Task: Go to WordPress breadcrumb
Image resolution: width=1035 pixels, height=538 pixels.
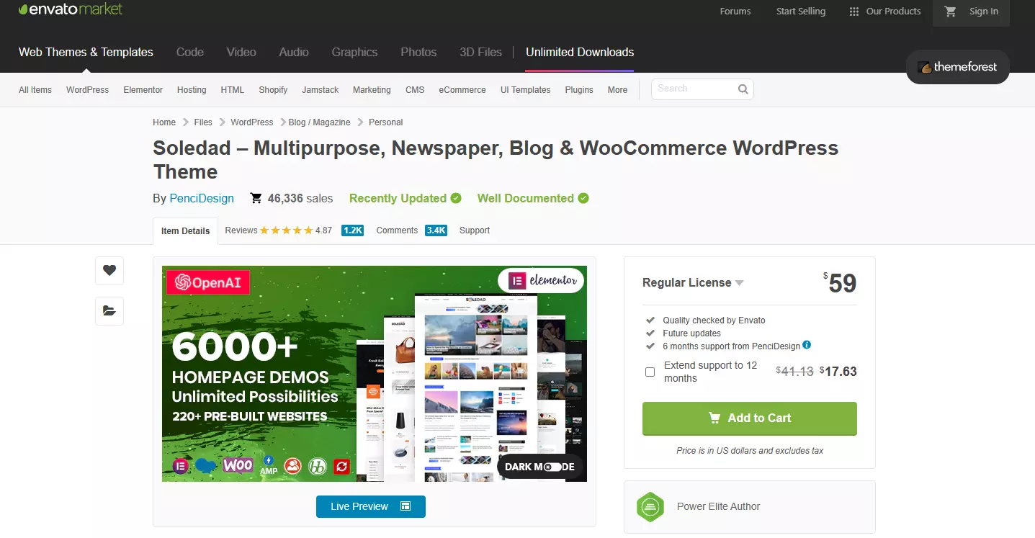Action: coord(252,122)
